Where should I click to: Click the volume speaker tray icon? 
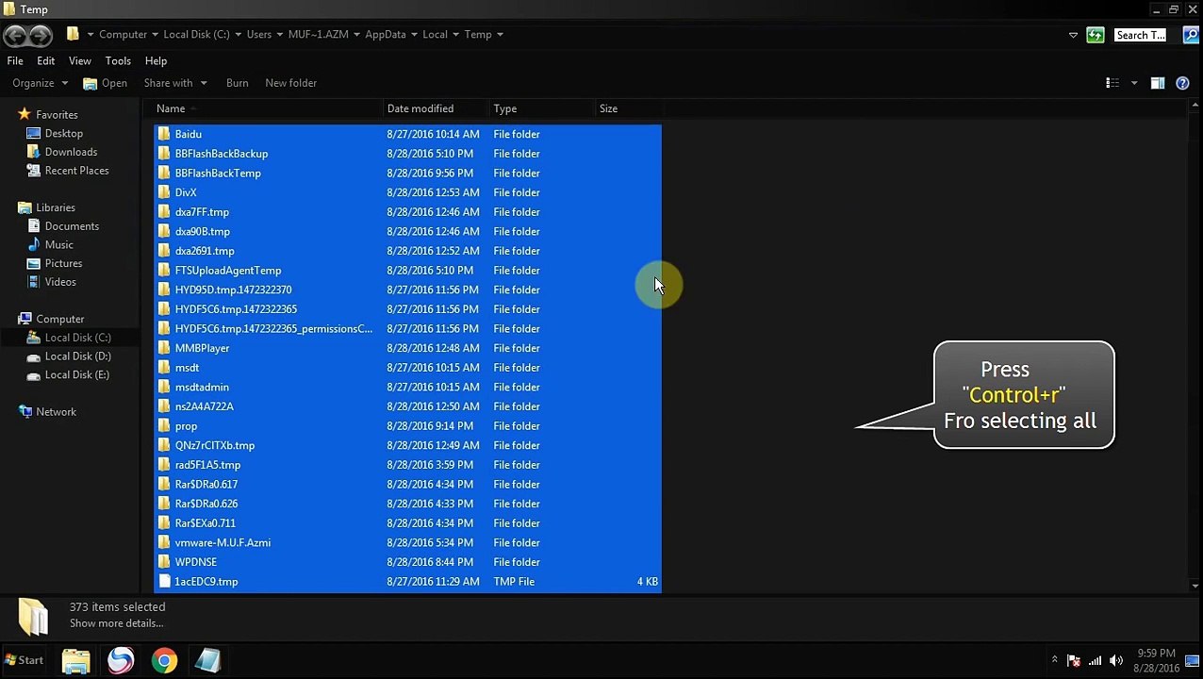[1116, 660]
